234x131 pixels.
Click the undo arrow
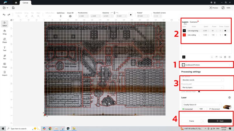[4, 15]
